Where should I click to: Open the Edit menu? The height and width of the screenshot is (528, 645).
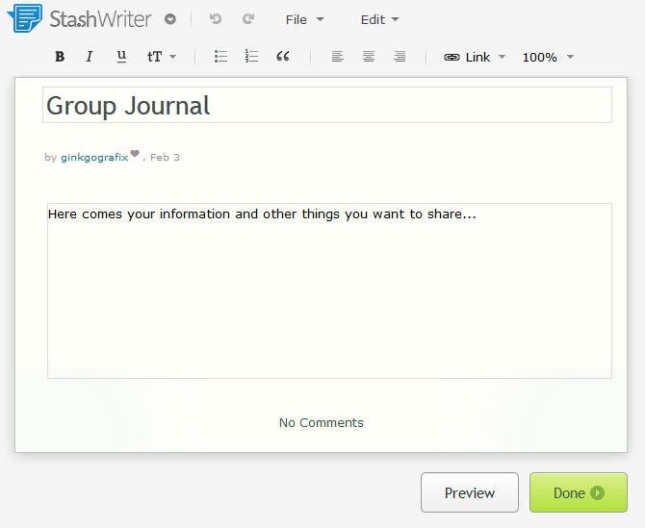pyautogui.click(x=379, y=19)
